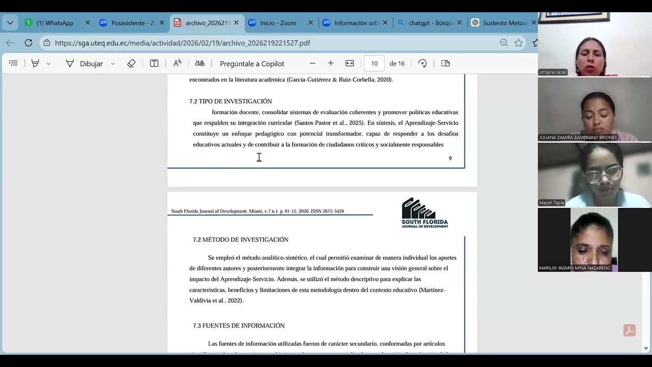652x367 pixels.
Task: Close the archivo_2026219 PDF tab
Action: pyautogui.click(x=236, y=23)
